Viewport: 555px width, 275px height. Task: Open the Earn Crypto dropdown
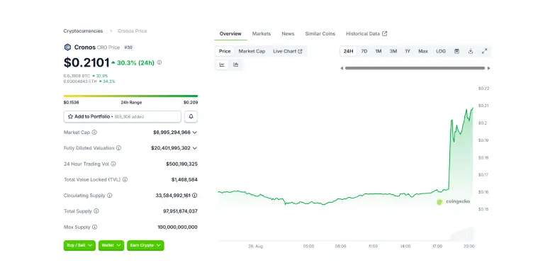pyautogui.click(x=145, y=245)
